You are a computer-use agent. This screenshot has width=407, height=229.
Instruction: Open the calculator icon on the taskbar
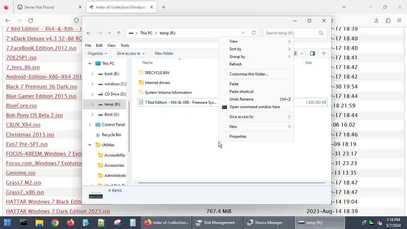click(133, 223)
